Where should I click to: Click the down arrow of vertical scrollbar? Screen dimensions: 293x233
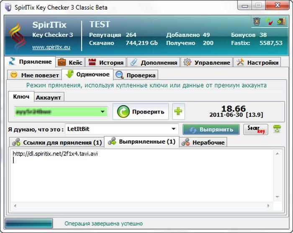pyautogui.click(x=278, y=197)
